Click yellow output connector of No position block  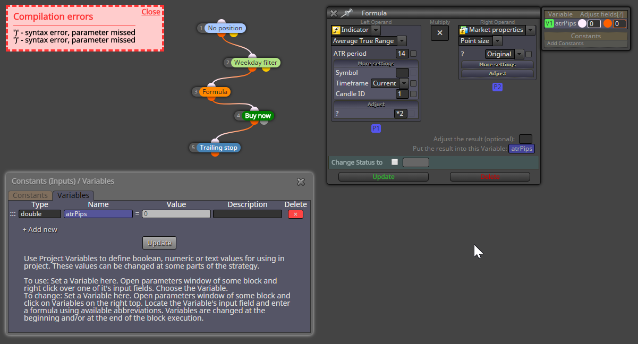[x=234, y=35]
